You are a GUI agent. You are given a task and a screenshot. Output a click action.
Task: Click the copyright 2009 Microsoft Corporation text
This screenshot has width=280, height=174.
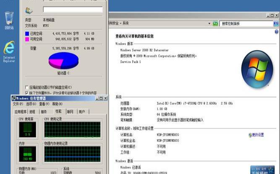pyautogui.click(x=158, y=56)
